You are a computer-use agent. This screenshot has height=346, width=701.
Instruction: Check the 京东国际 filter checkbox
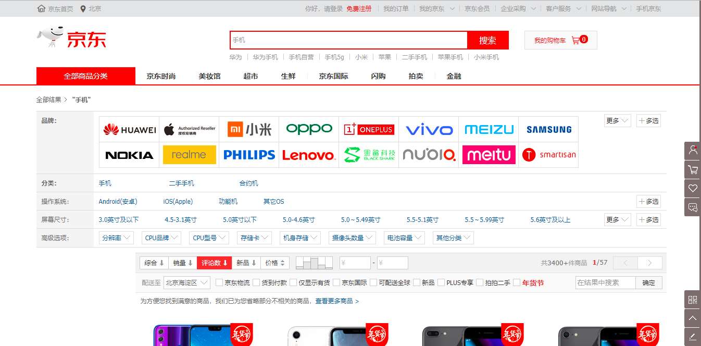pos(336,283)
